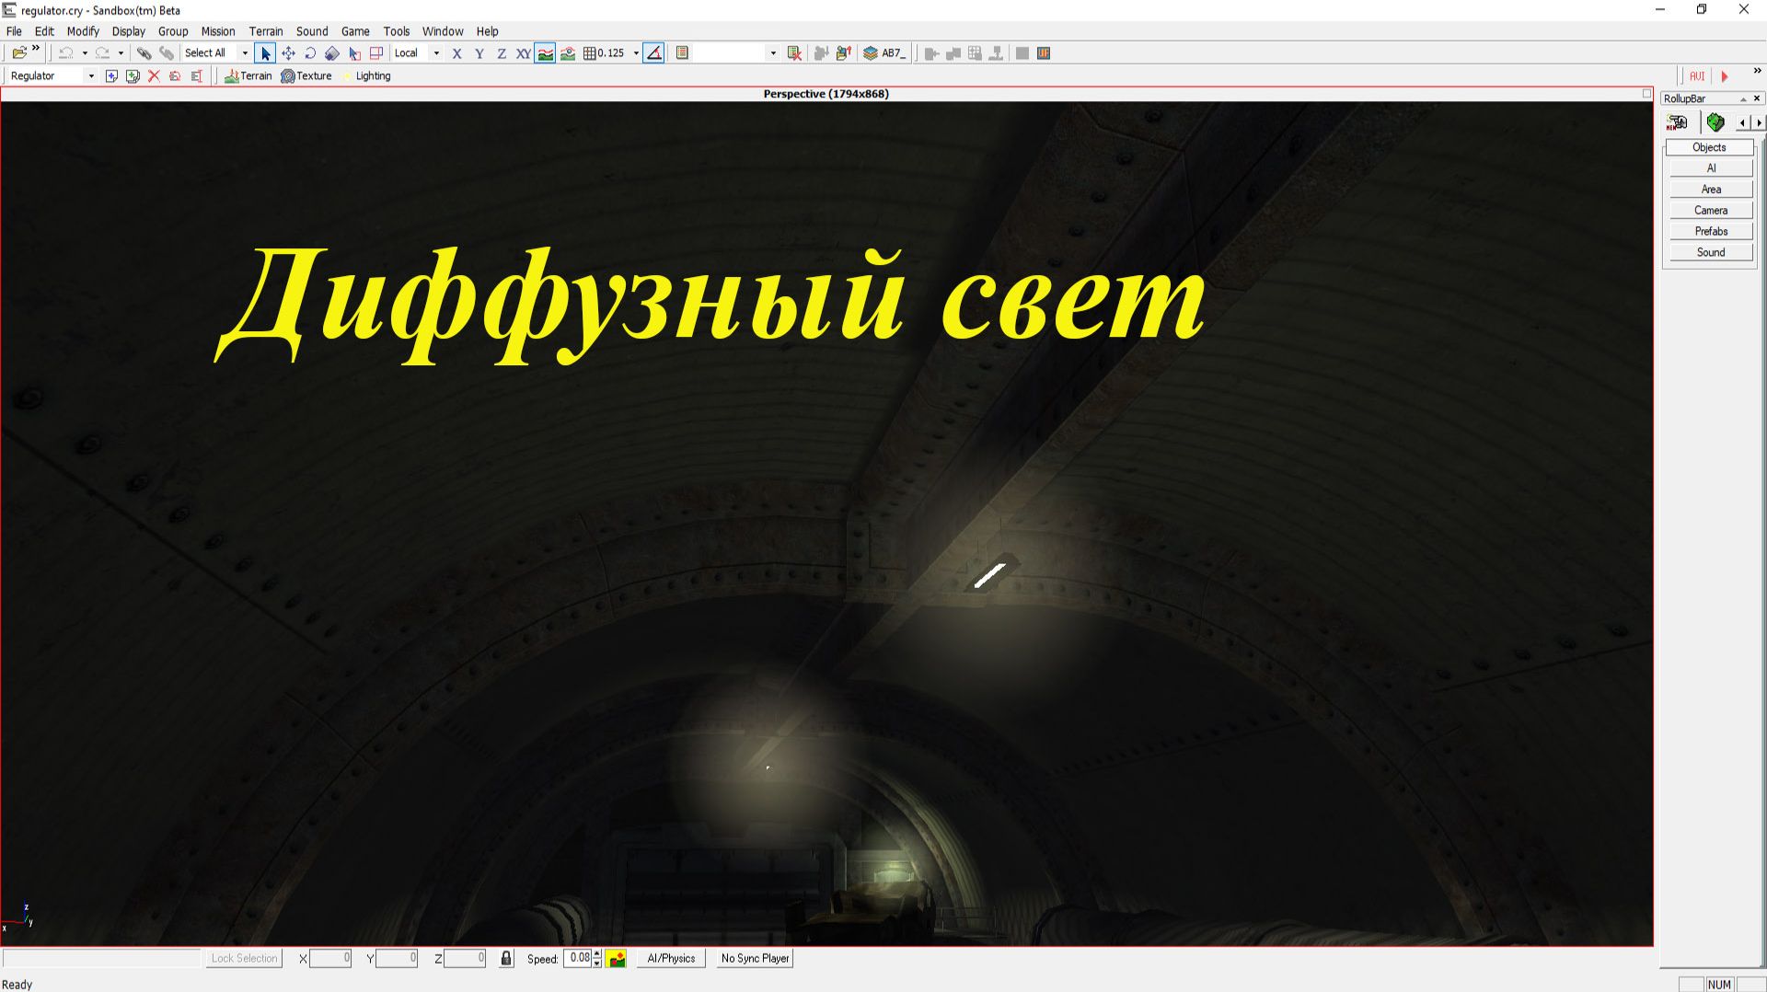Enable the angle snapping toggle
1767x992 pixels.
[653, 52]
